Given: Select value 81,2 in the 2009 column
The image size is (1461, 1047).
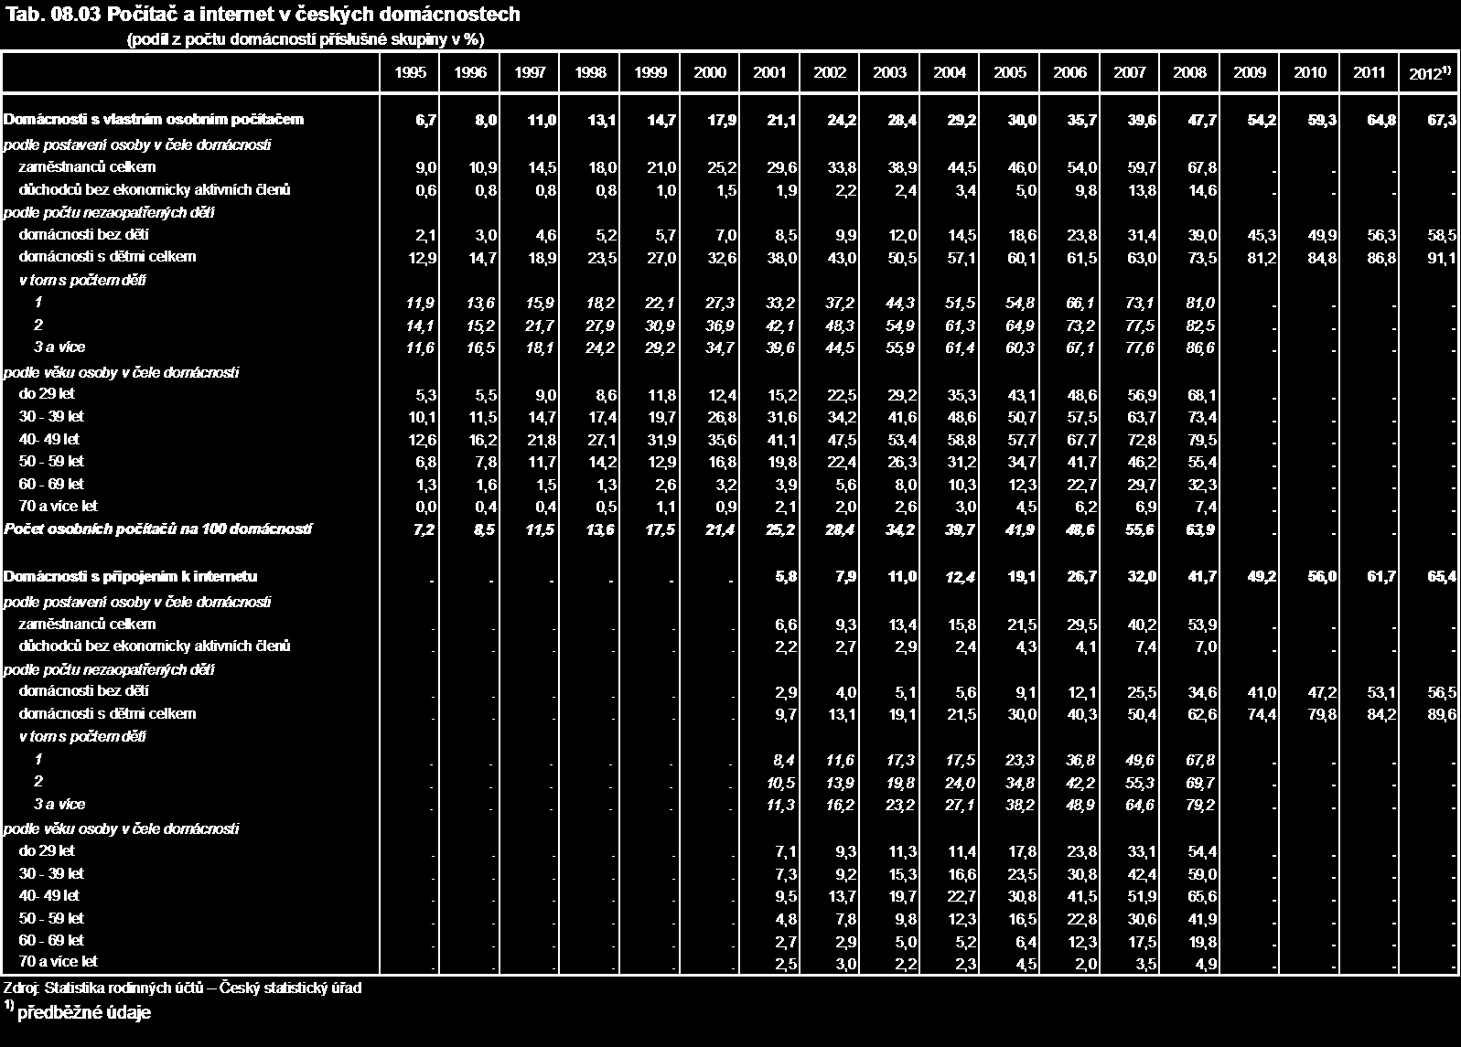Looking at the screenshot, I should (x=1262, y=259).
